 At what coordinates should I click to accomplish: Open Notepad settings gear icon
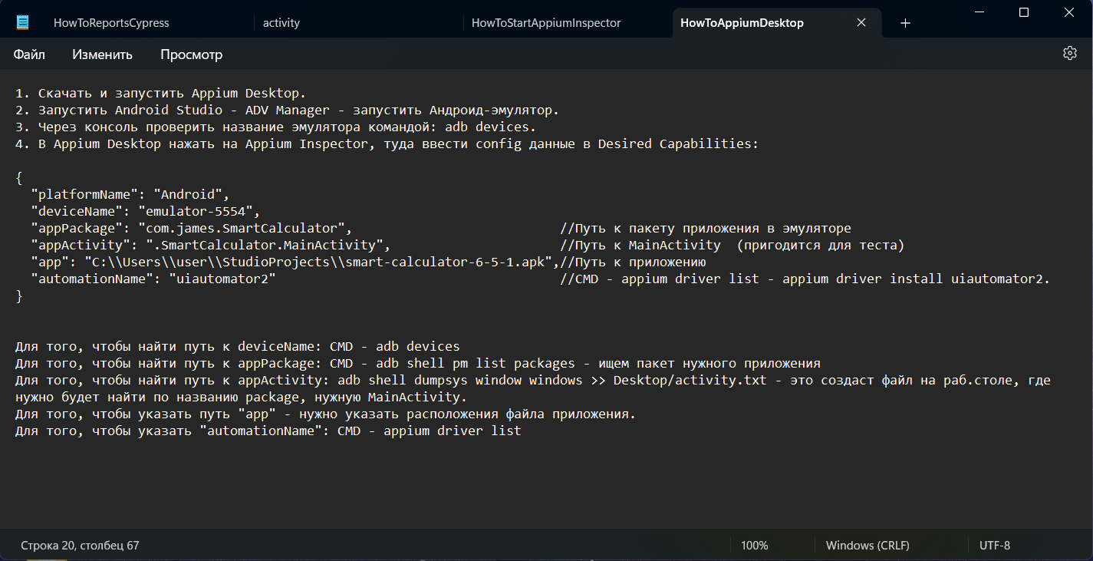coord(1069,54)
